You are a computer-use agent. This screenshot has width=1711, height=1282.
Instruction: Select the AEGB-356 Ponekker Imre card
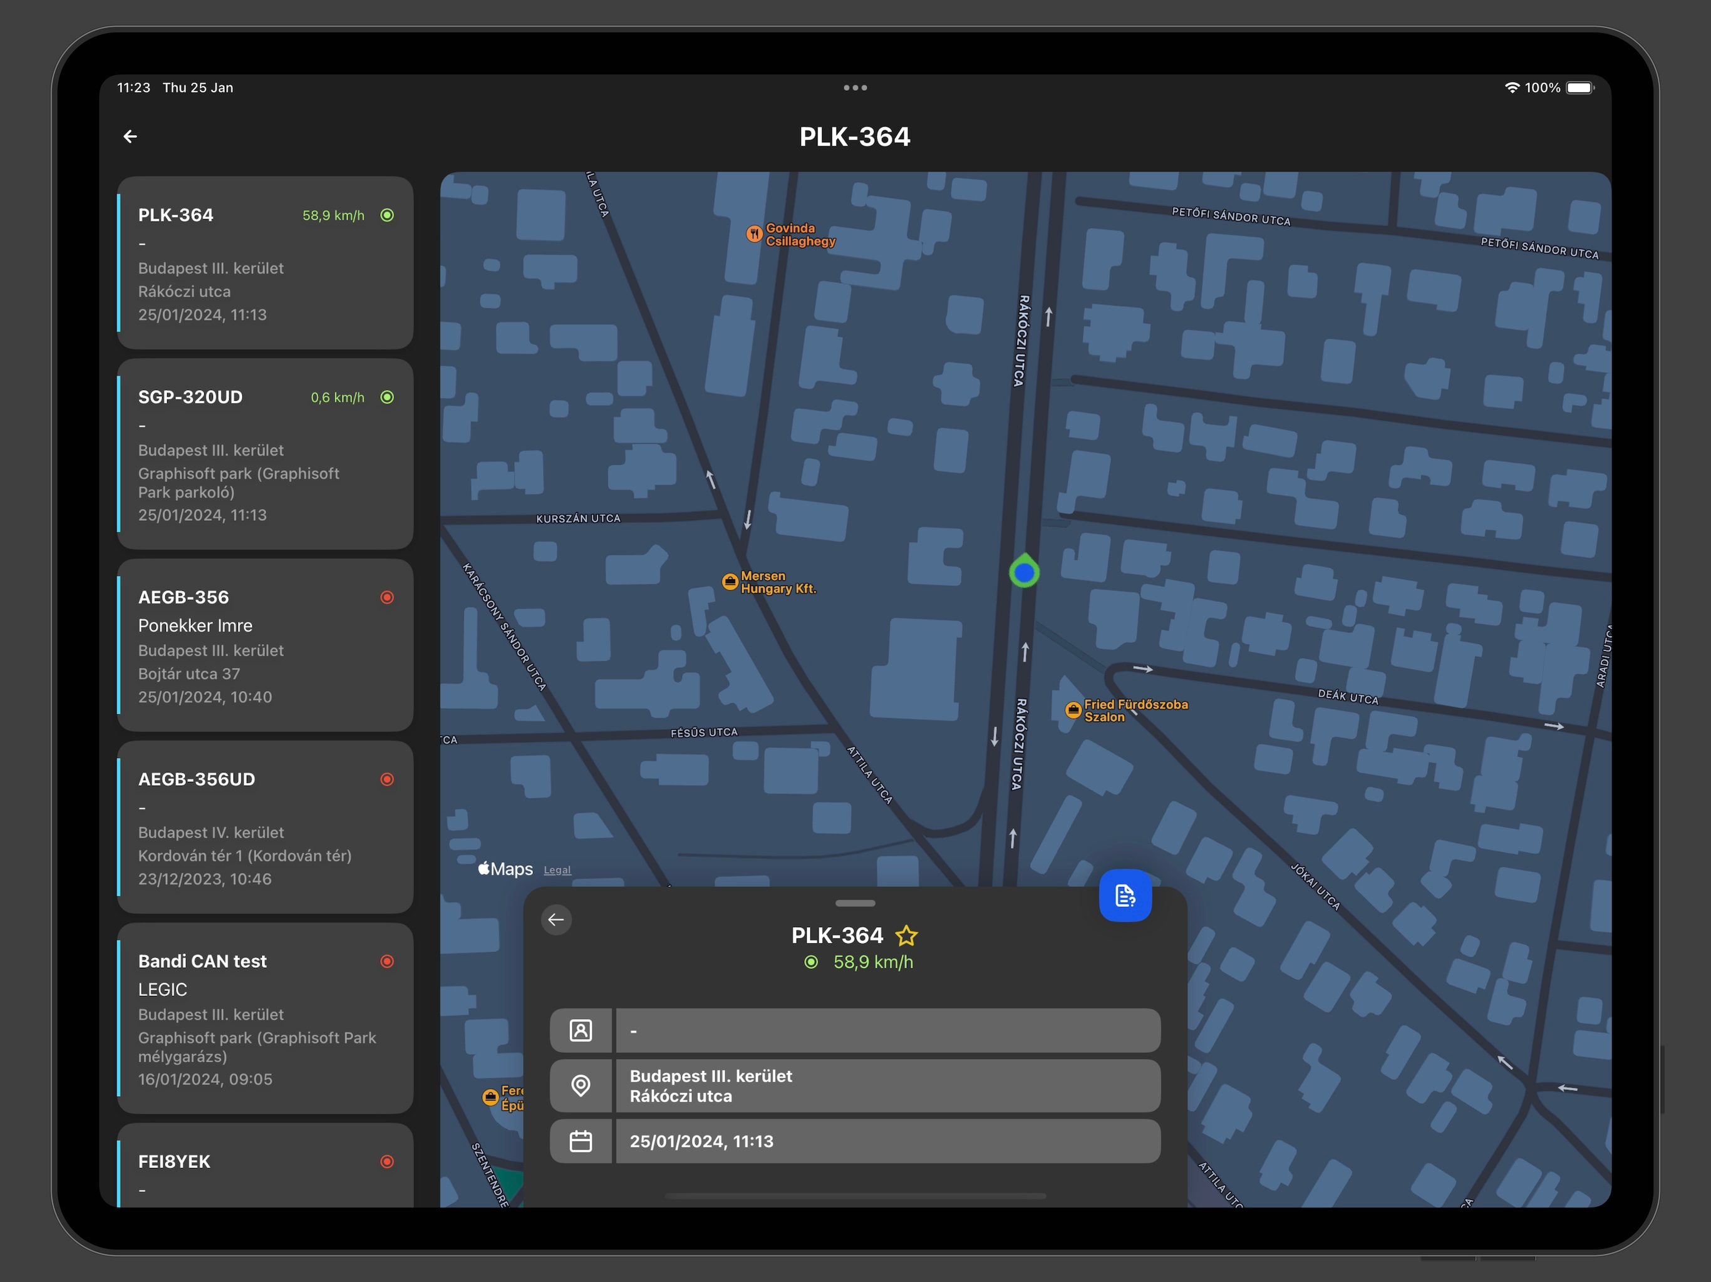tap(266, 645)
